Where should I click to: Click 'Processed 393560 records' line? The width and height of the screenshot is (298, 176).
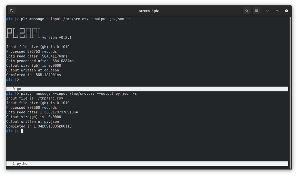click(31, 108)
